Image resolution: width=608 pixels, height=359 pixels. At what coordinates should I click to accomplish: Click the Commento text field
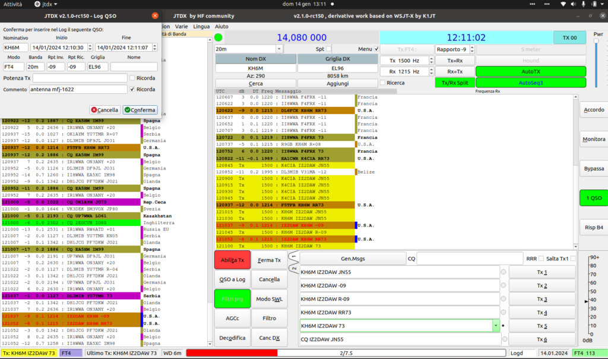[78, 89]
